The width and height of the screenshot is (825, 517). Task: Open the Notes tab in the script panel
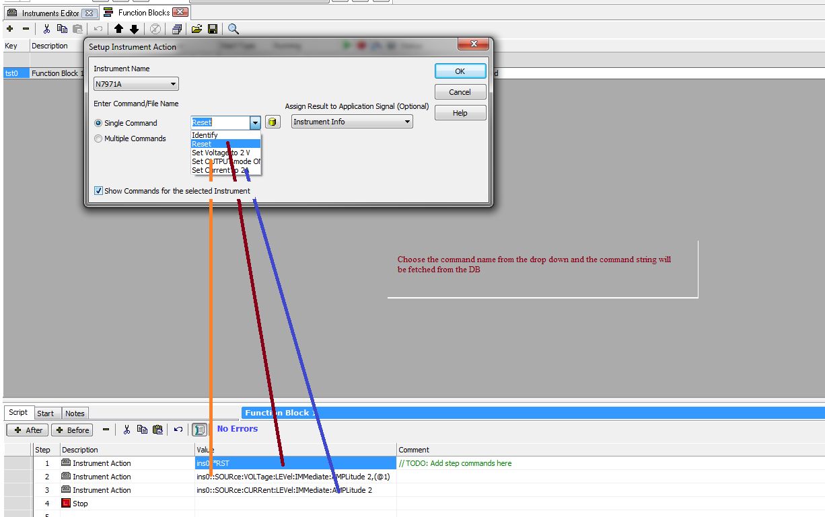[75, 413]
